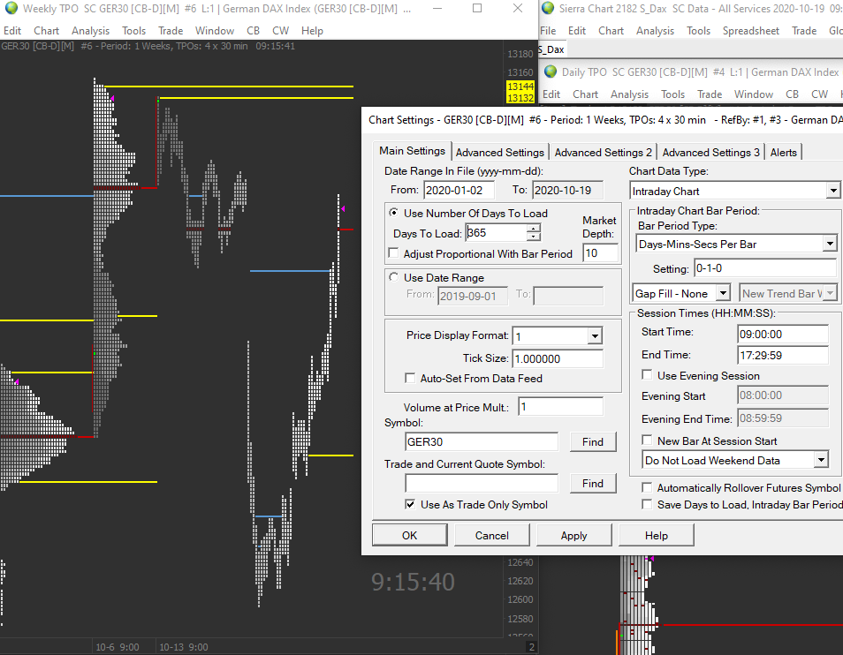Open the Advanced Settings 3 tab
Screen dimensions: 843x655
tap(710, 153)
